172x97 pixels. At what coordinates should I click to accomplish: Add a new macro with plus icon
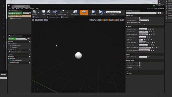tap(30, 54)
